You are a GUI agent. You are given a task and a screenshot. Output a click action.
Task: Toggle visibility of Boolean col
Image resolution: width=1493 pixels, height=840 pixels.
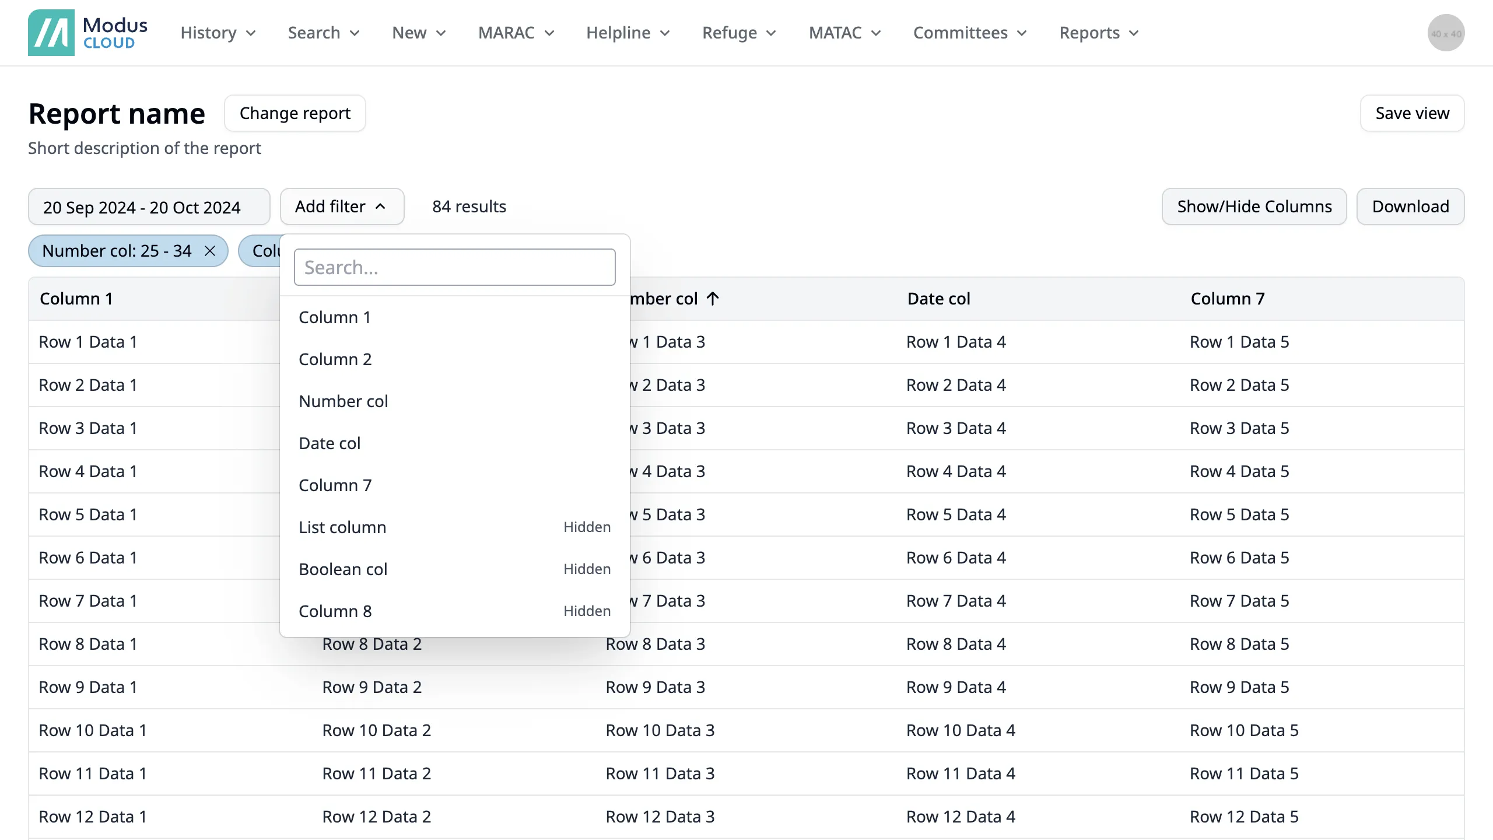[454, 569]
